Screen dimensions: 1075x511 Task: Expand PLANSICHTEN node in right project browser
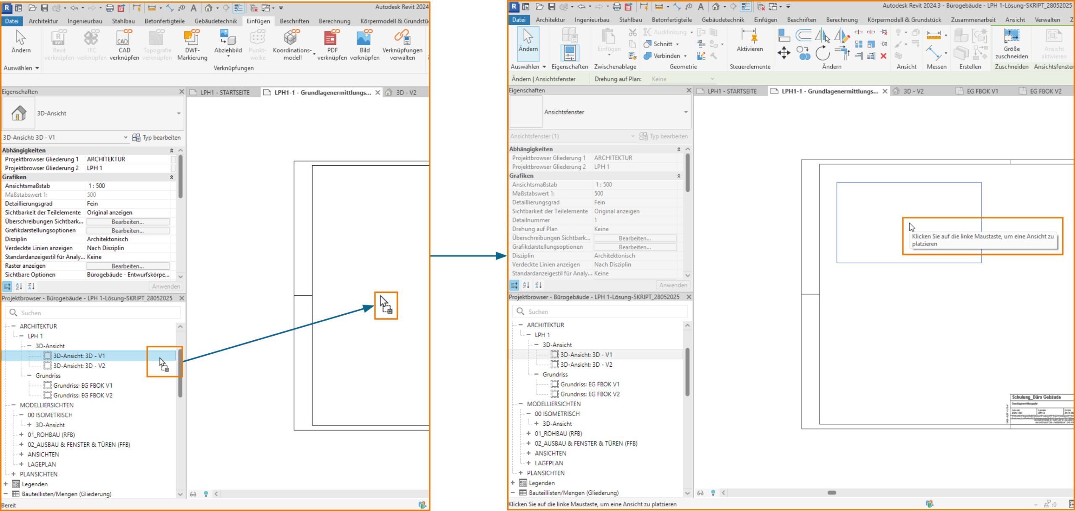click(x=521, y=473)
